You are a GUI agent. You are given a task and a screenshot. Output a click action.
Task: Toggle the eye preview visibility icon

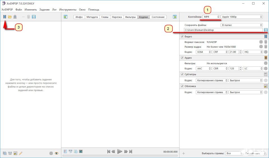[x=57, y=153]
